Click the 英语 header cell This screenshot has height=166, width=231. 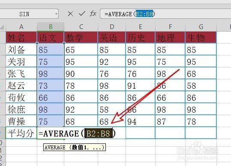[112, 37]
